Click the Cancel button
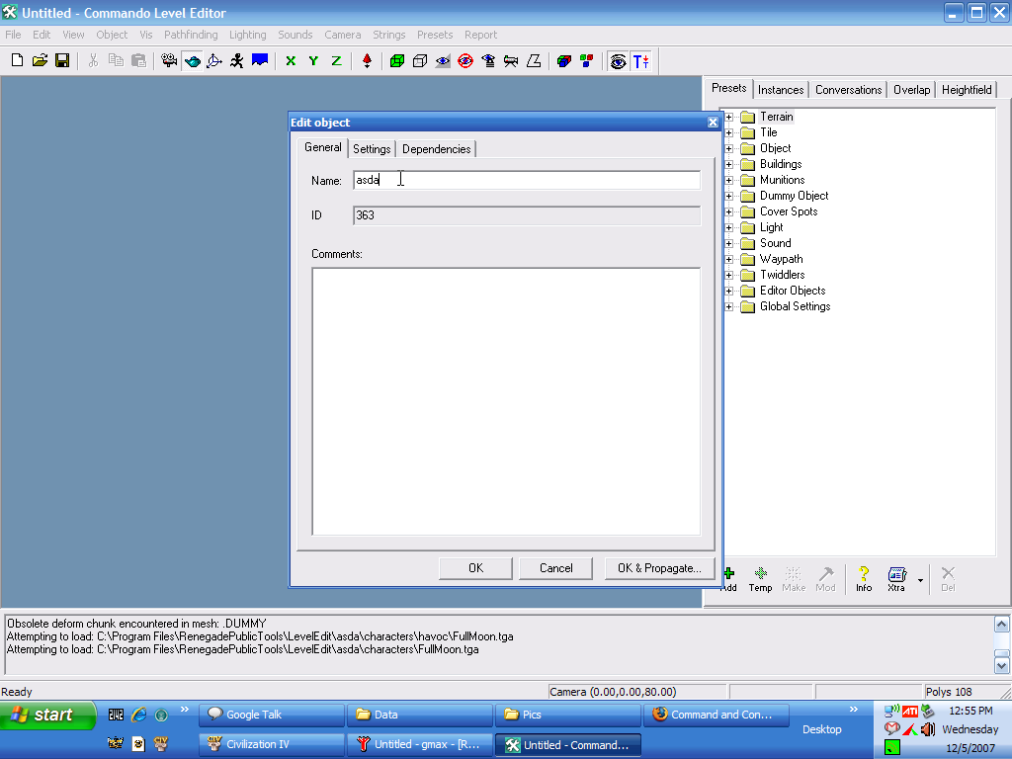 [x=555, y=568]
